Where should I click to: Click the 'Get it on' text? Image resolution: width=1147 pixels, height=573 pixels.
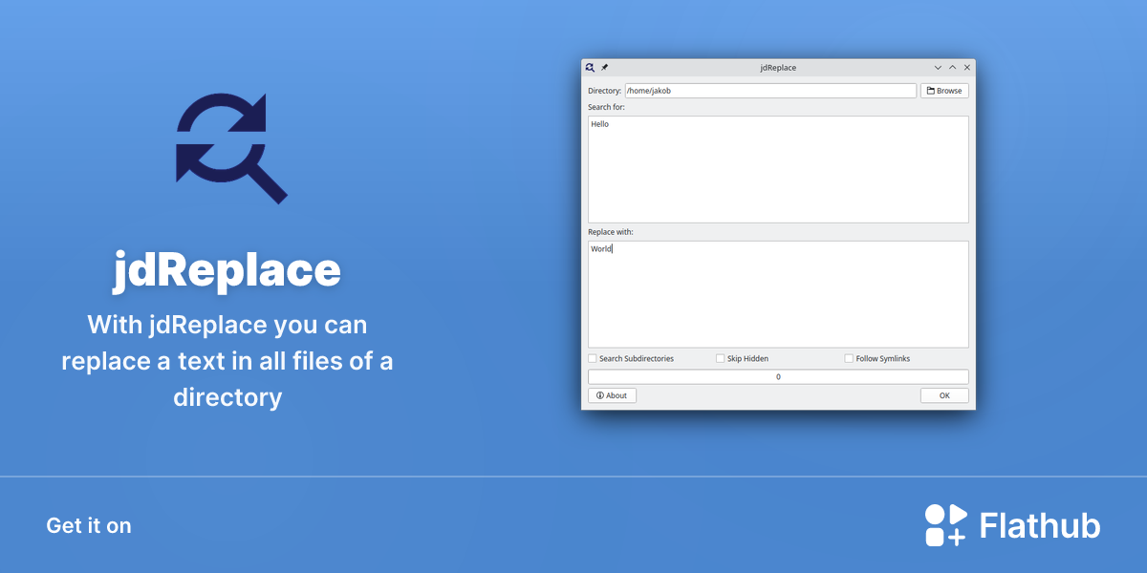coord(89,525)
